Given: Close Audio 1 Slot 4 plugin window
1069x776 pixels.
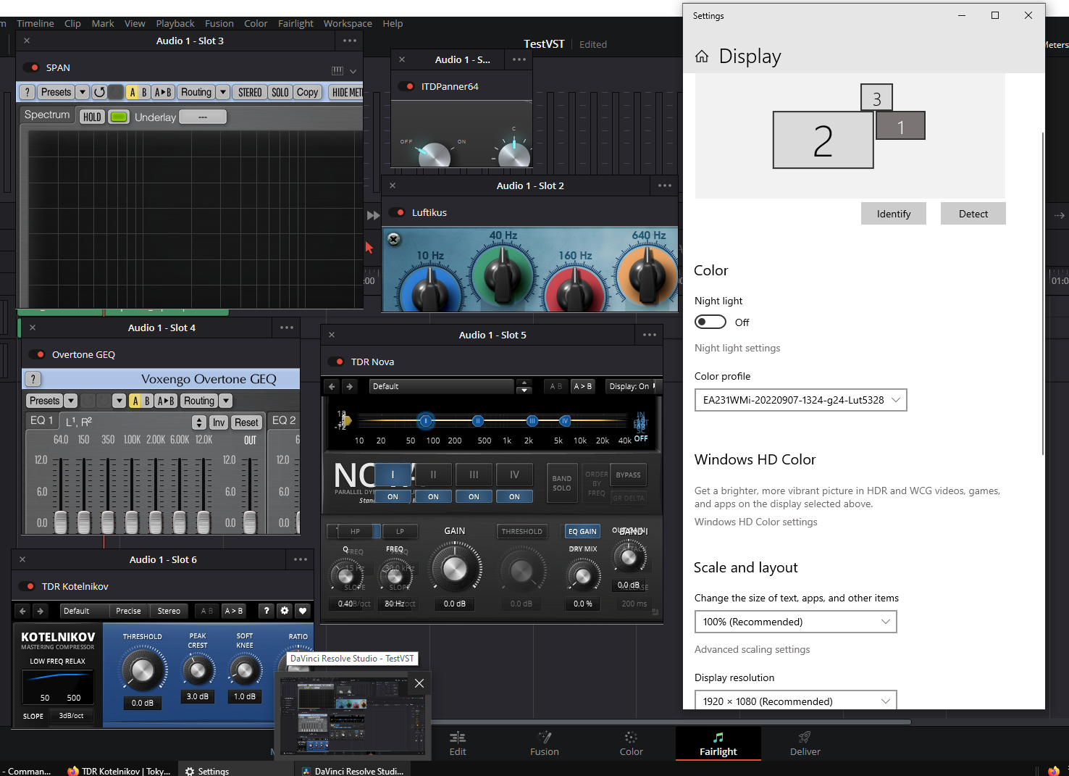Looking at the screenshot, I should [x=33, y=327].
